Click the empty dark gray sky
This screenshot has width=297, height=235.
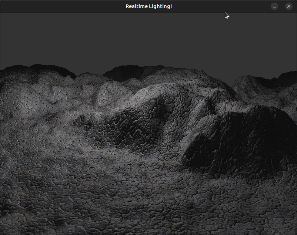(x=148, y=37)
